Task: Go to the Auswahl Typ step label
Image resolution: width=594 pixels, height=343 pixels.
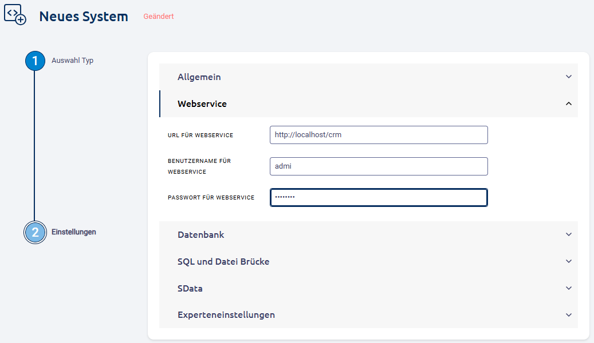Action: coord(72,61)
